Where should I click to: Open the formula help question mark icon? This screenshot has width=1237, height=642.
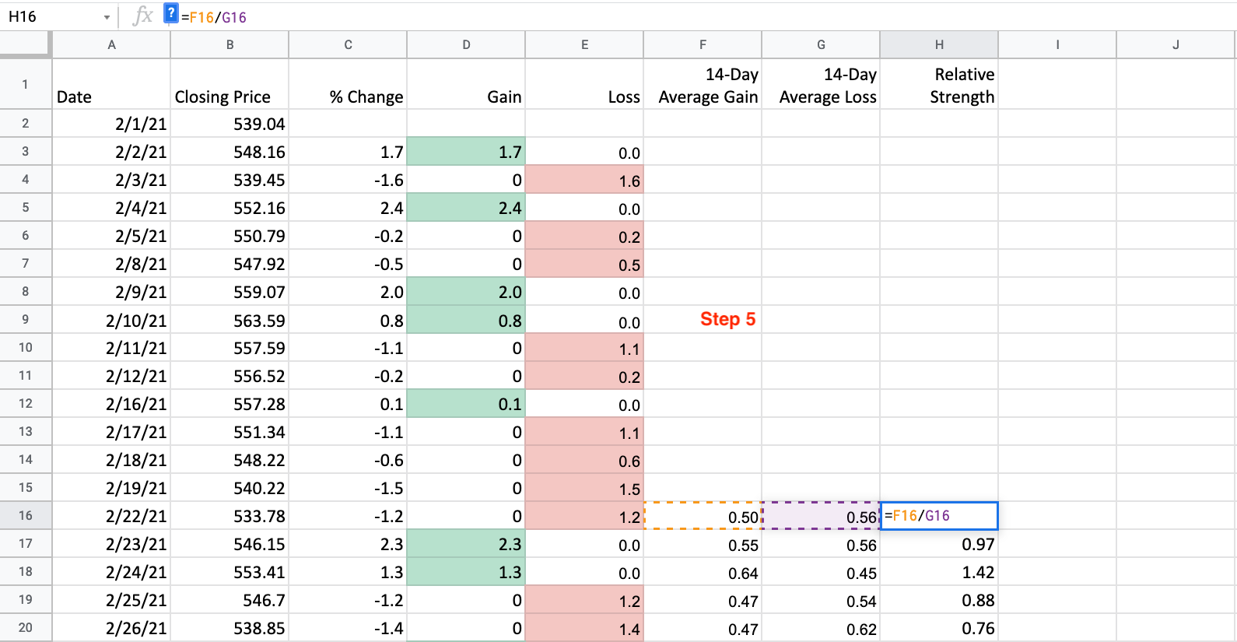click(x=171, y=14)
